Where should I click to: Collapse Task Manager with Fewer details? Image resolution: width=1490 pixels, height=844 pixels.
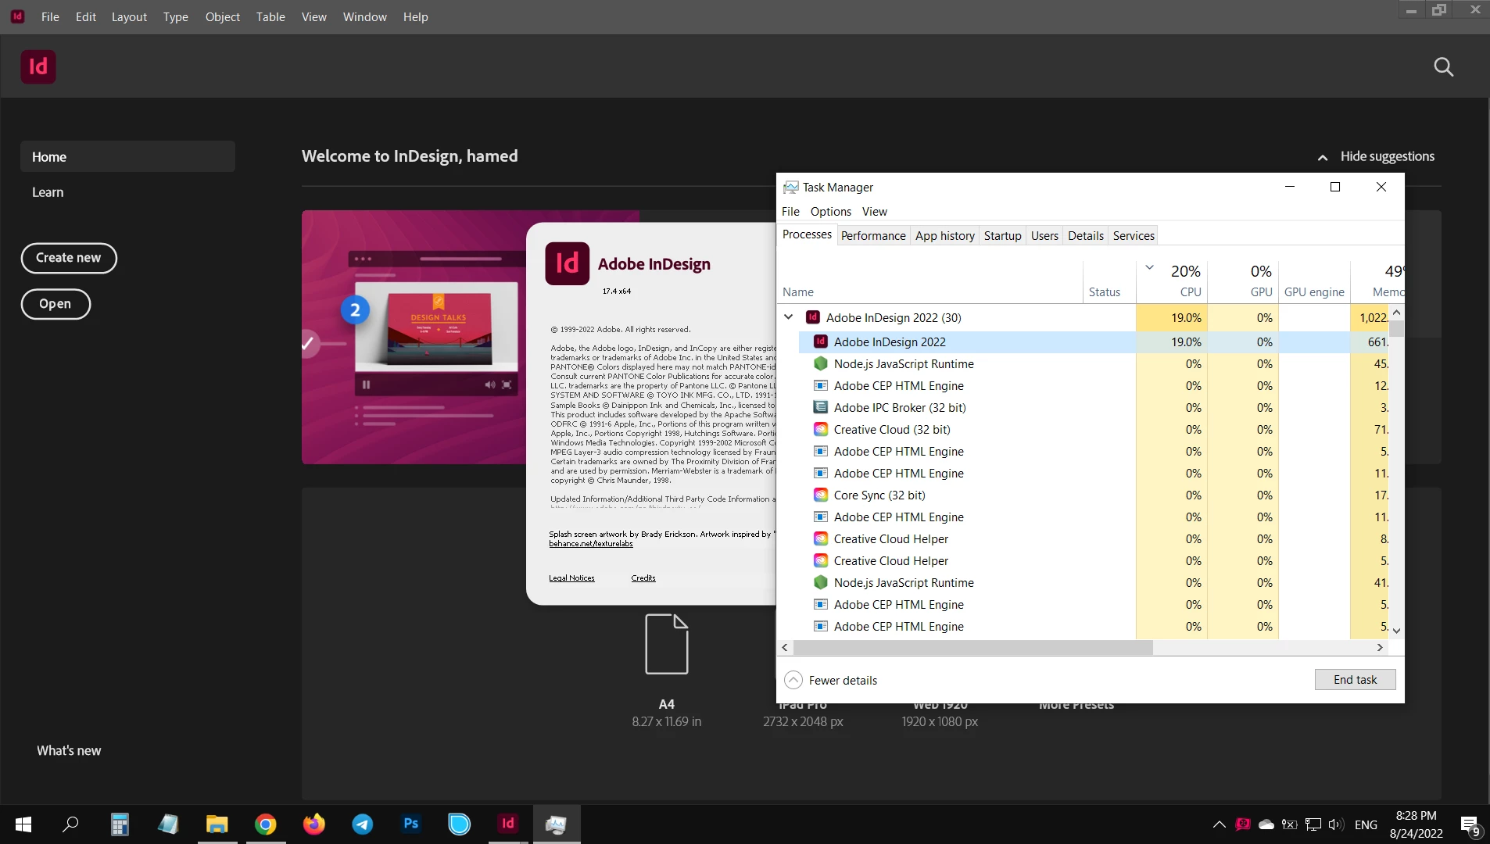coord(830,680)
